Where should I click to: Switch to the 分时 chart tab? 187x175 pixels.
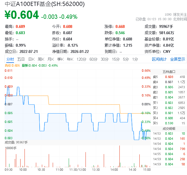pos(10,59)
